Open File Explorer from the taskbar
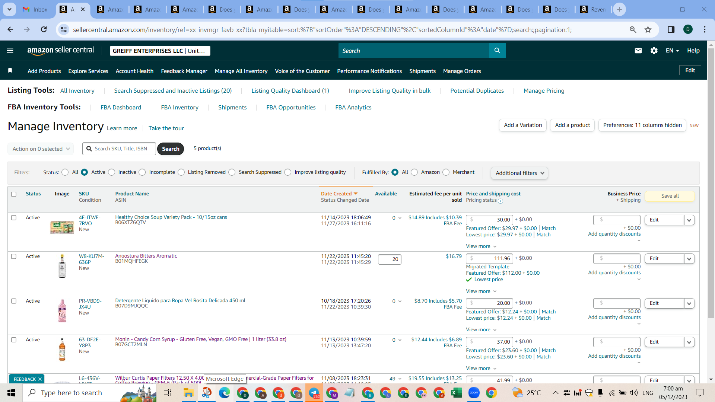 (188, 393)
